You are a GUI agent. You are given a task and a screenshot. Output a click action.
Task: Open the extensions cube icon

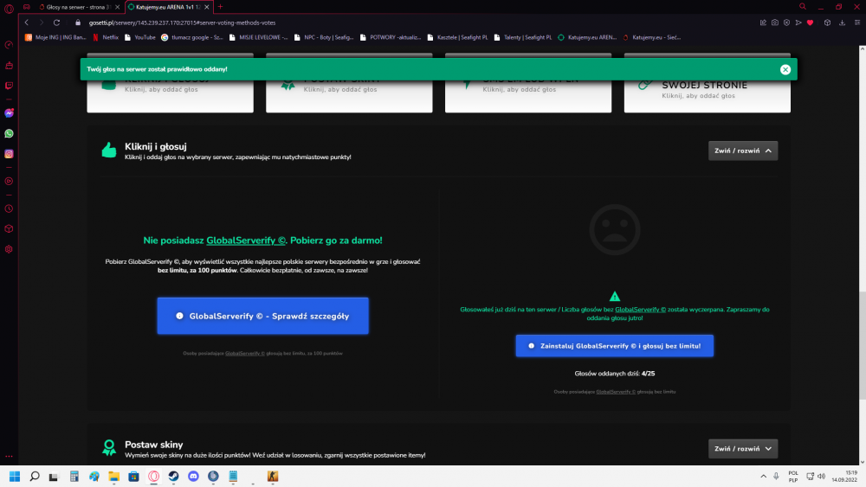click(x=827, y=22)
